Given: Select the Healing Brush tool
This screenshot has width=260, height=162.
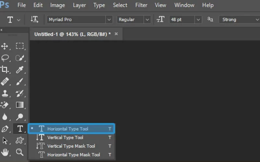Looking at the screenshot, I should point(5,82).
